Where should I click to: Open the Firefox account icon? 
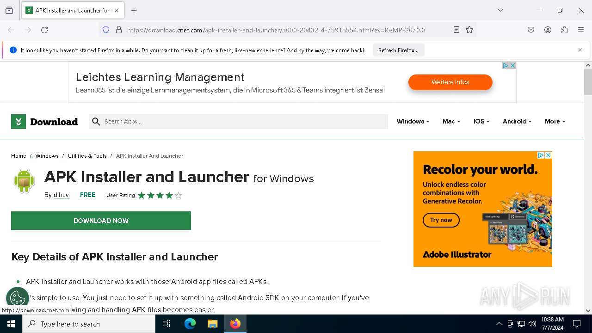(548, 30)
